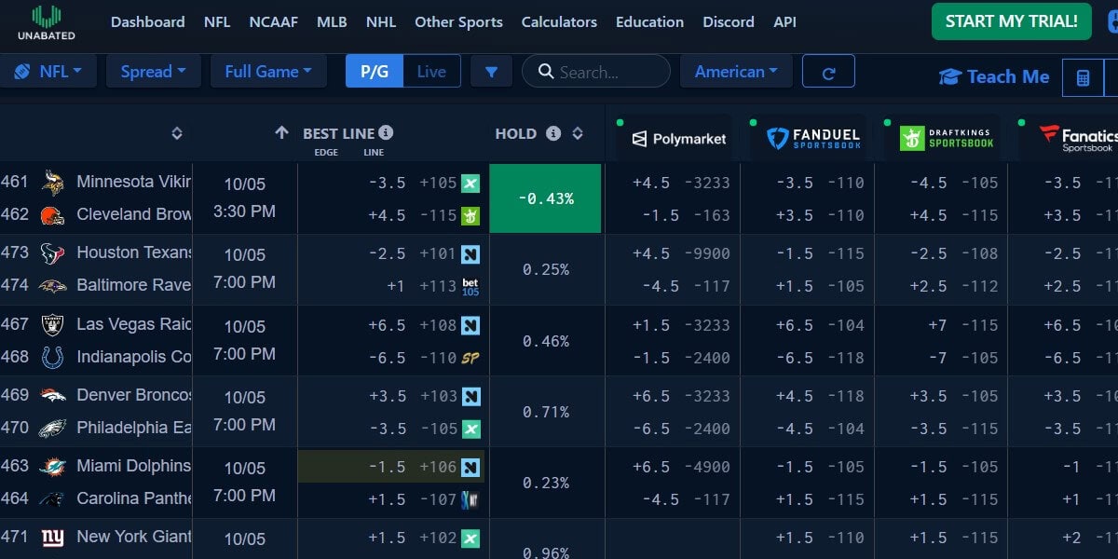Go to the NHL nav section
The image size is (1118, 559).
click(x=381, y=21)
